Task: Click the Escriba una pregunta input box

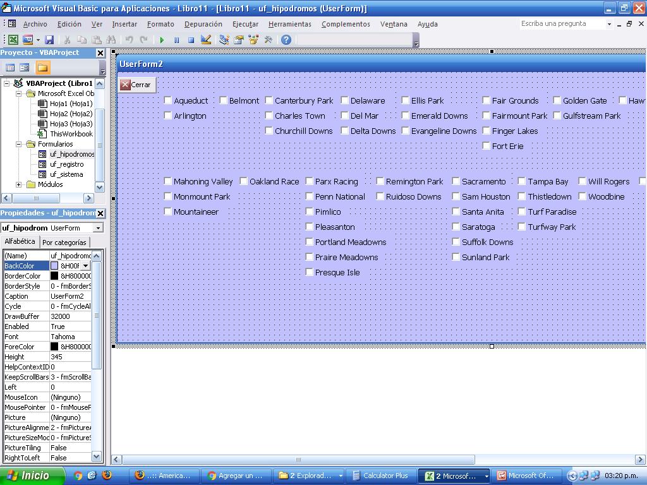Action: tap(563, 23)
